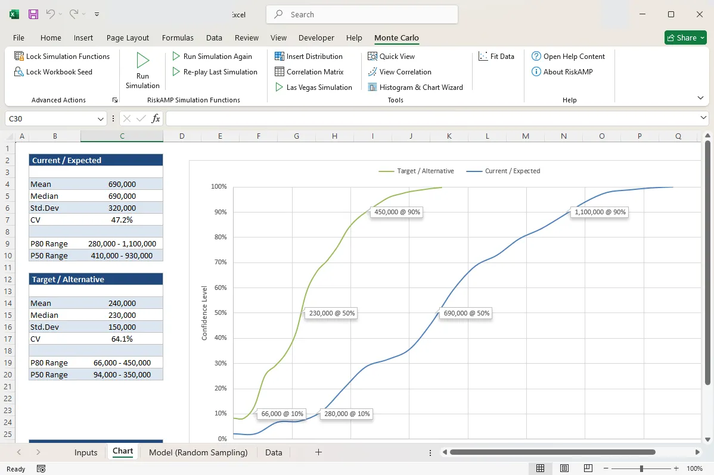The width and height of the screenshot is (714, 475).
Task: Switch to the Model (Random Sampling) sheet
Action: 198,452
